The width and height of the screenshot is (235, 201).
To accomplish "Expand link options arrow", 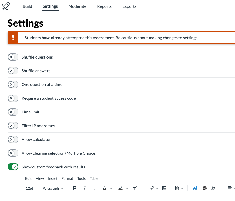I will [x=157, y=189].
